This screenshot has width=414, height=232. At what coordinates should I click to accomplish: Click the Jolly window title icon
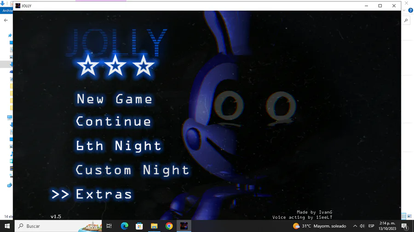pos(17,6)
